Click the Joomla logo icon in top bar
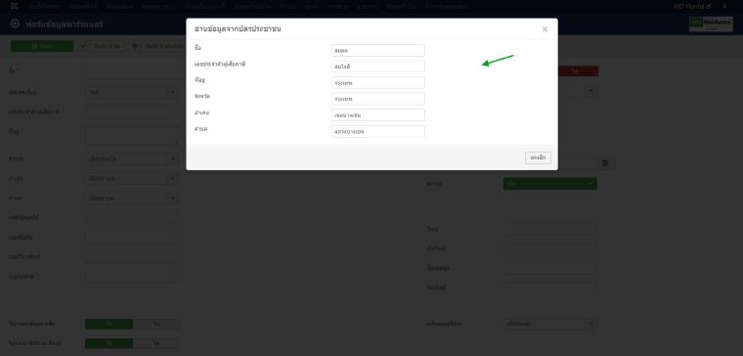Viewport: 743px width, 356px height. point(15,6)
